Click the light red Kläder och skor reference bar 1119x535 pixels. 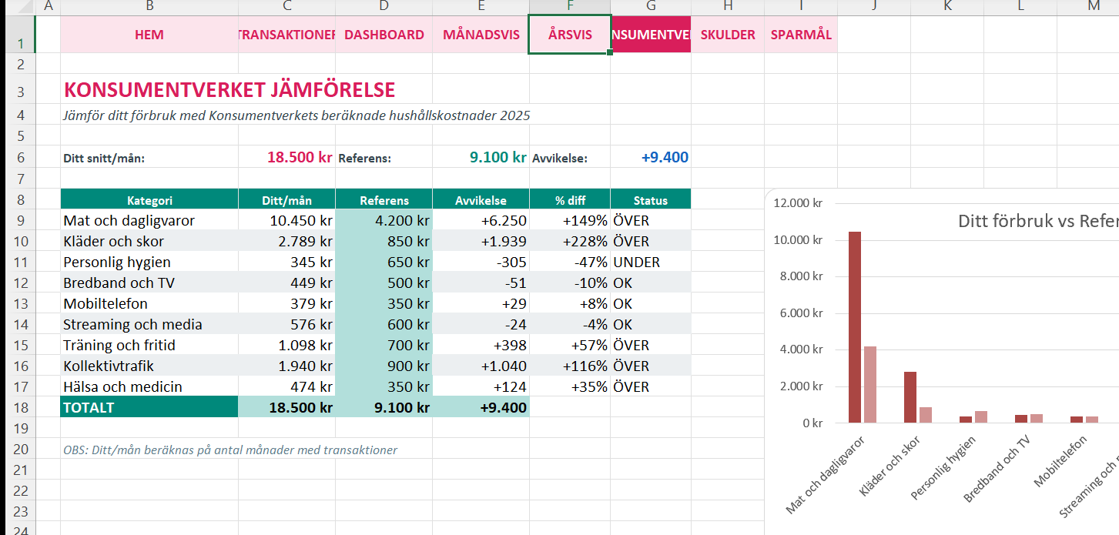point(925,414)
